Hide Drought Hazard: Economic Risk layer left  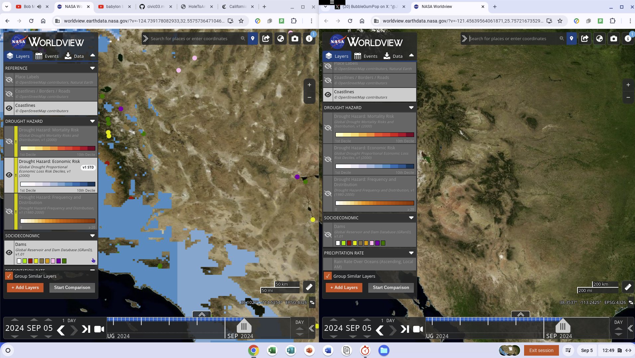9,175
